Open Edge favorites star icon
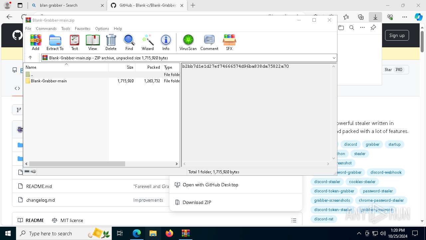 tap(346, 17)
